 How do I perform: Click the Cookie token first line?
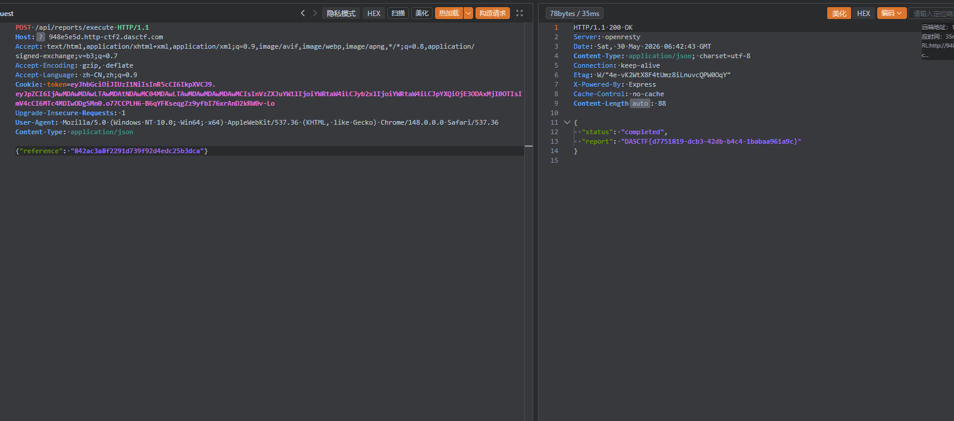pos(115,84)
